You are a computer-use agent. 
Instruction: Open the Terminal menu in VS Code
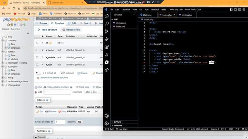pyautogui.click(x=155, y=9)
